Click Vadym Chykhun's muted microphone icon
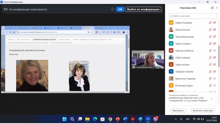This screenshot has width=220, height=124. click(210, 44)
